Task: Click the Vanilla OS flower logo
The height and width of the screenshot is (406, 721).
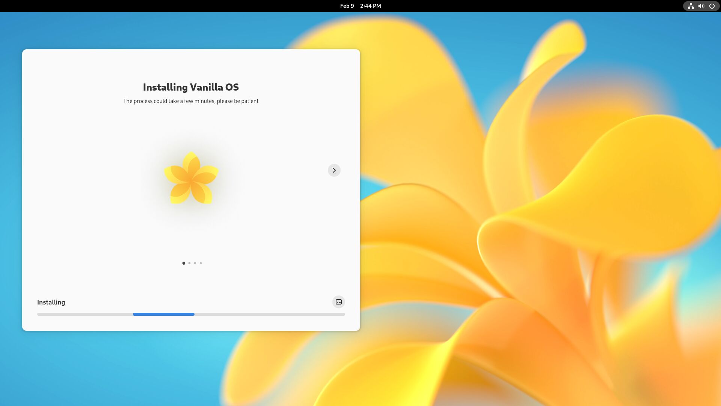Action: click(191, 178)
